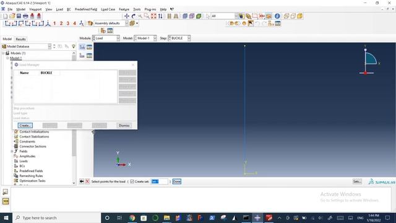Toggle the Create set checkbox
This screenshot has height=223, width=396.
point(132,181)
